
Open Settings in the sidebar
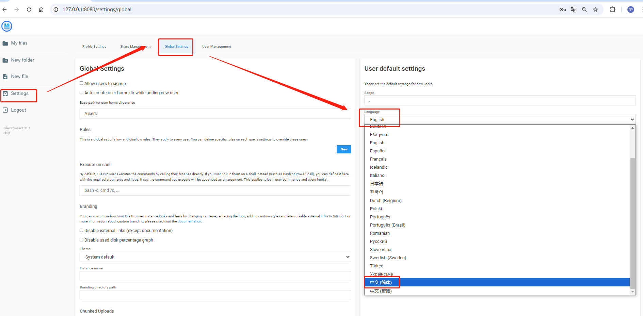(19, 94)
